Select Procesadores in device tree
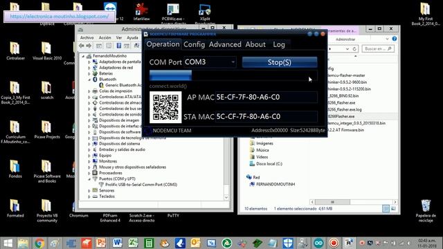This screenshot has width=443, height=249. (111, 173)
